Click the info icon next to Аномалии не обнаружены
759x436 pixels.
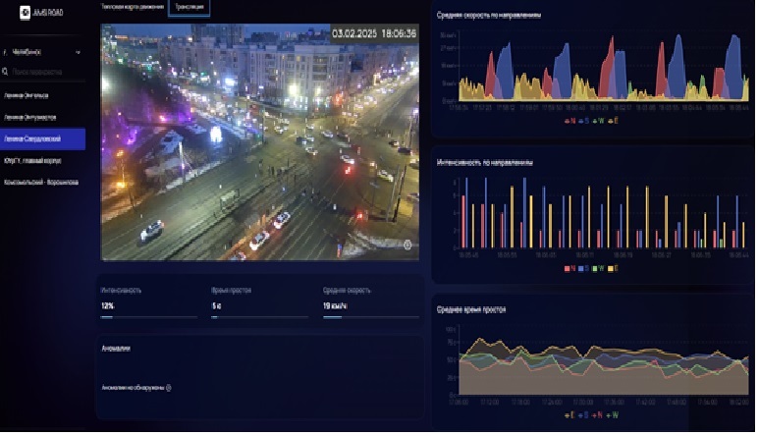click(169, 387)
